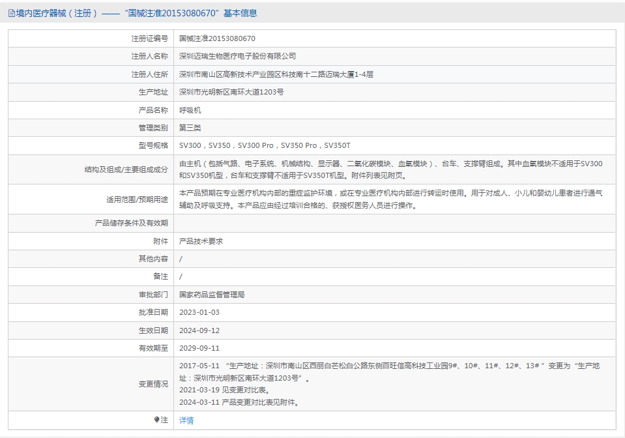Click the structure description starting 由主机
This screenshot has width=625, height=438.
[x=390, y=169]
